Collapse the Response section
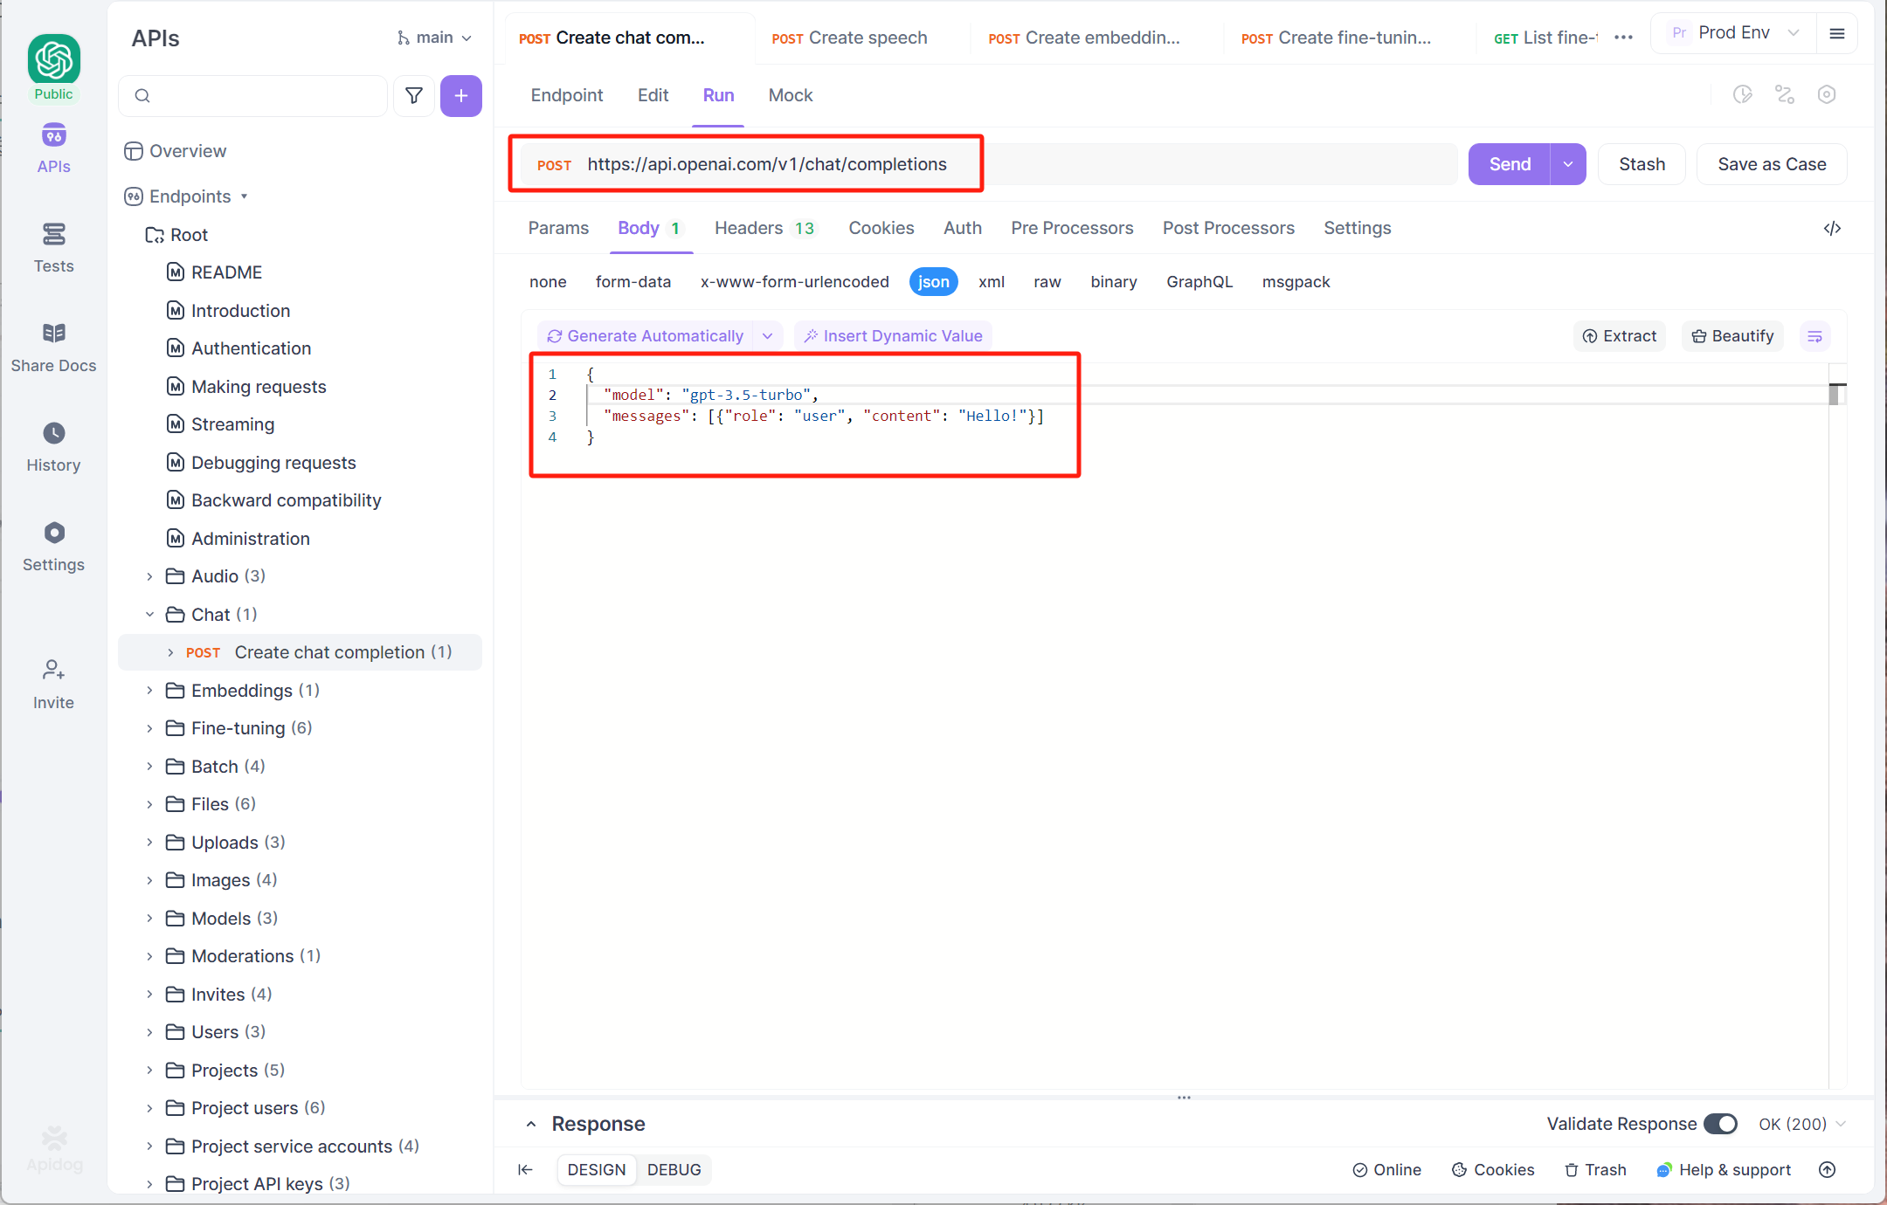The image size is (1887, 1205). (x=531, y=1124)
